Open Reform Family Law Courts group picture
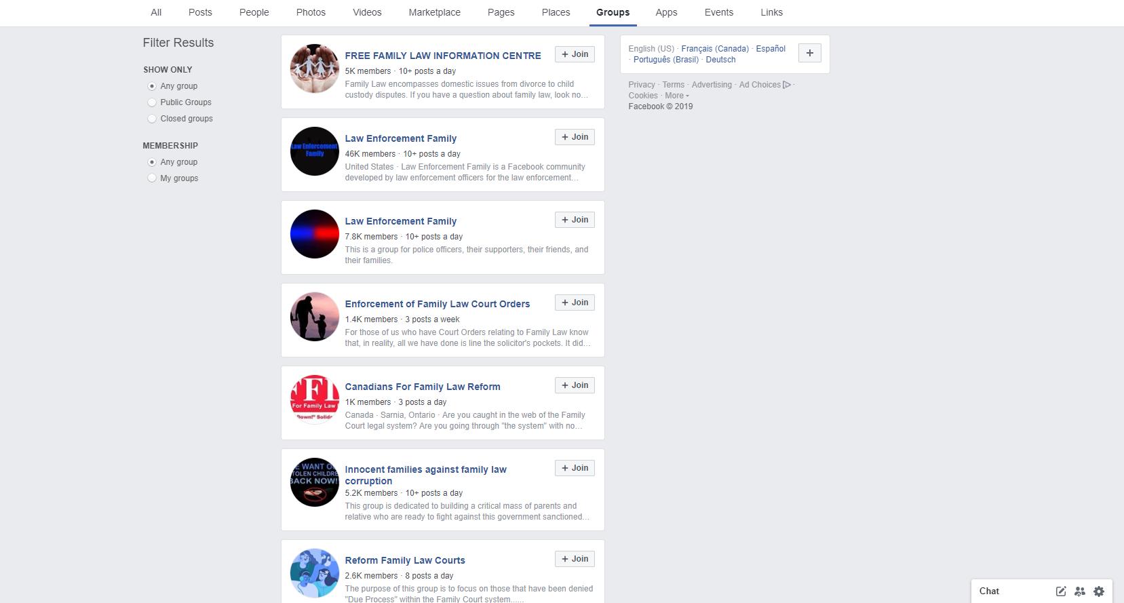1124x603 pixels. (315, 573)
